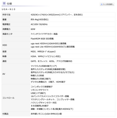Image resolution: width=117 pixels, height=118 pixels.
Task: Click the 約9.4kg(HDD含む) value
Action: [39, 20]
